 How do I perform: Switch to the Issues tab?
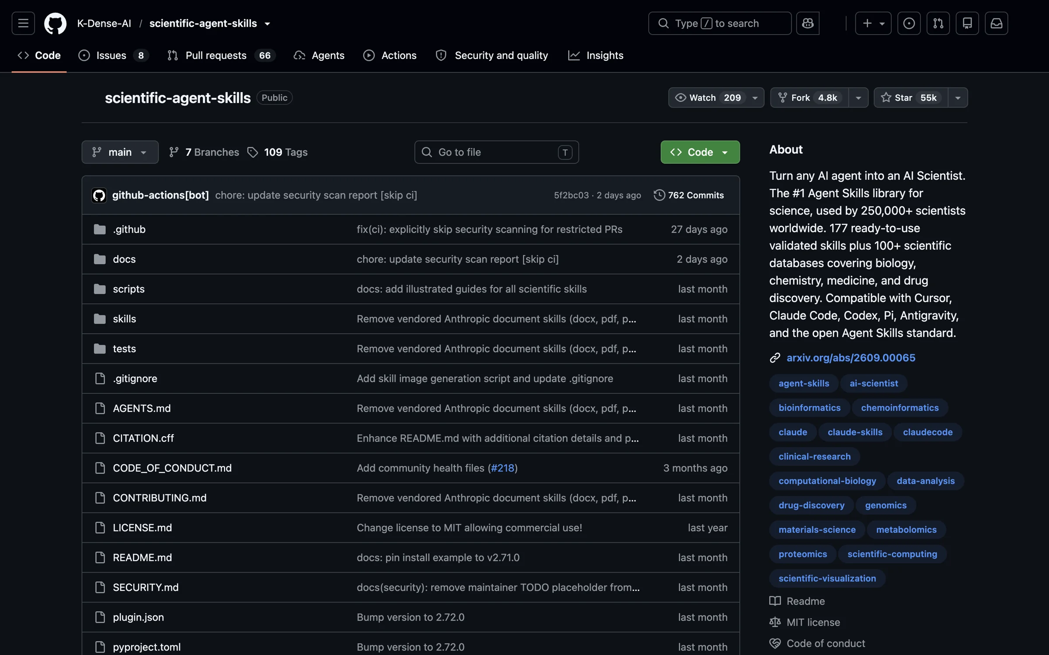pos(114,55)
